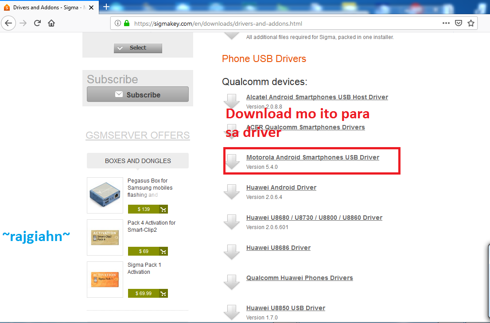Open Huawei U8680 / U8730 / U8800 / U8860 Driver link
Viewport: 490px width, 323px height.
coord(315,218)
